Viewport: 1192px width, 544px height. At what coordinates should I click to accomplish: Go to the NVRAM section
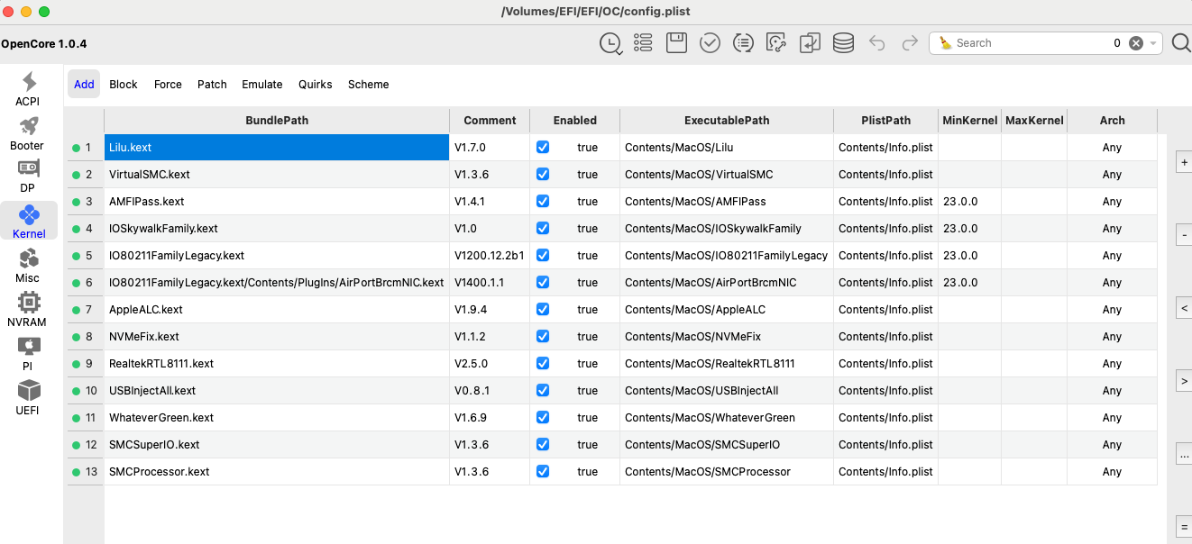pyautogui.click(x=27, y=309)
